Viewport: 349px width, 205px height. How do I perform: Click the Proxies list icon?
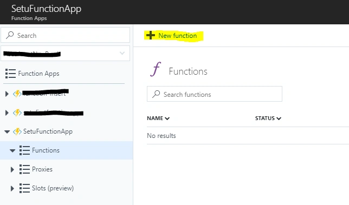click(x=24, y=169)
